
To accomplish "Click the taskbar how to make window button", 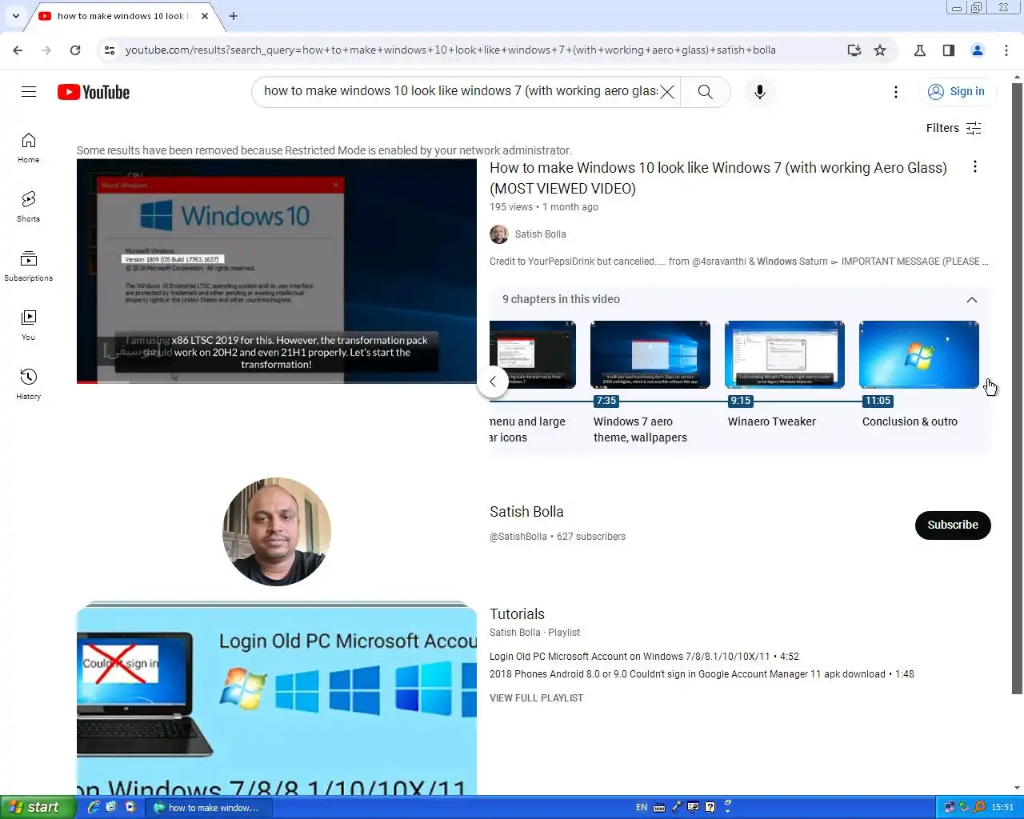I will click(210, 808).
